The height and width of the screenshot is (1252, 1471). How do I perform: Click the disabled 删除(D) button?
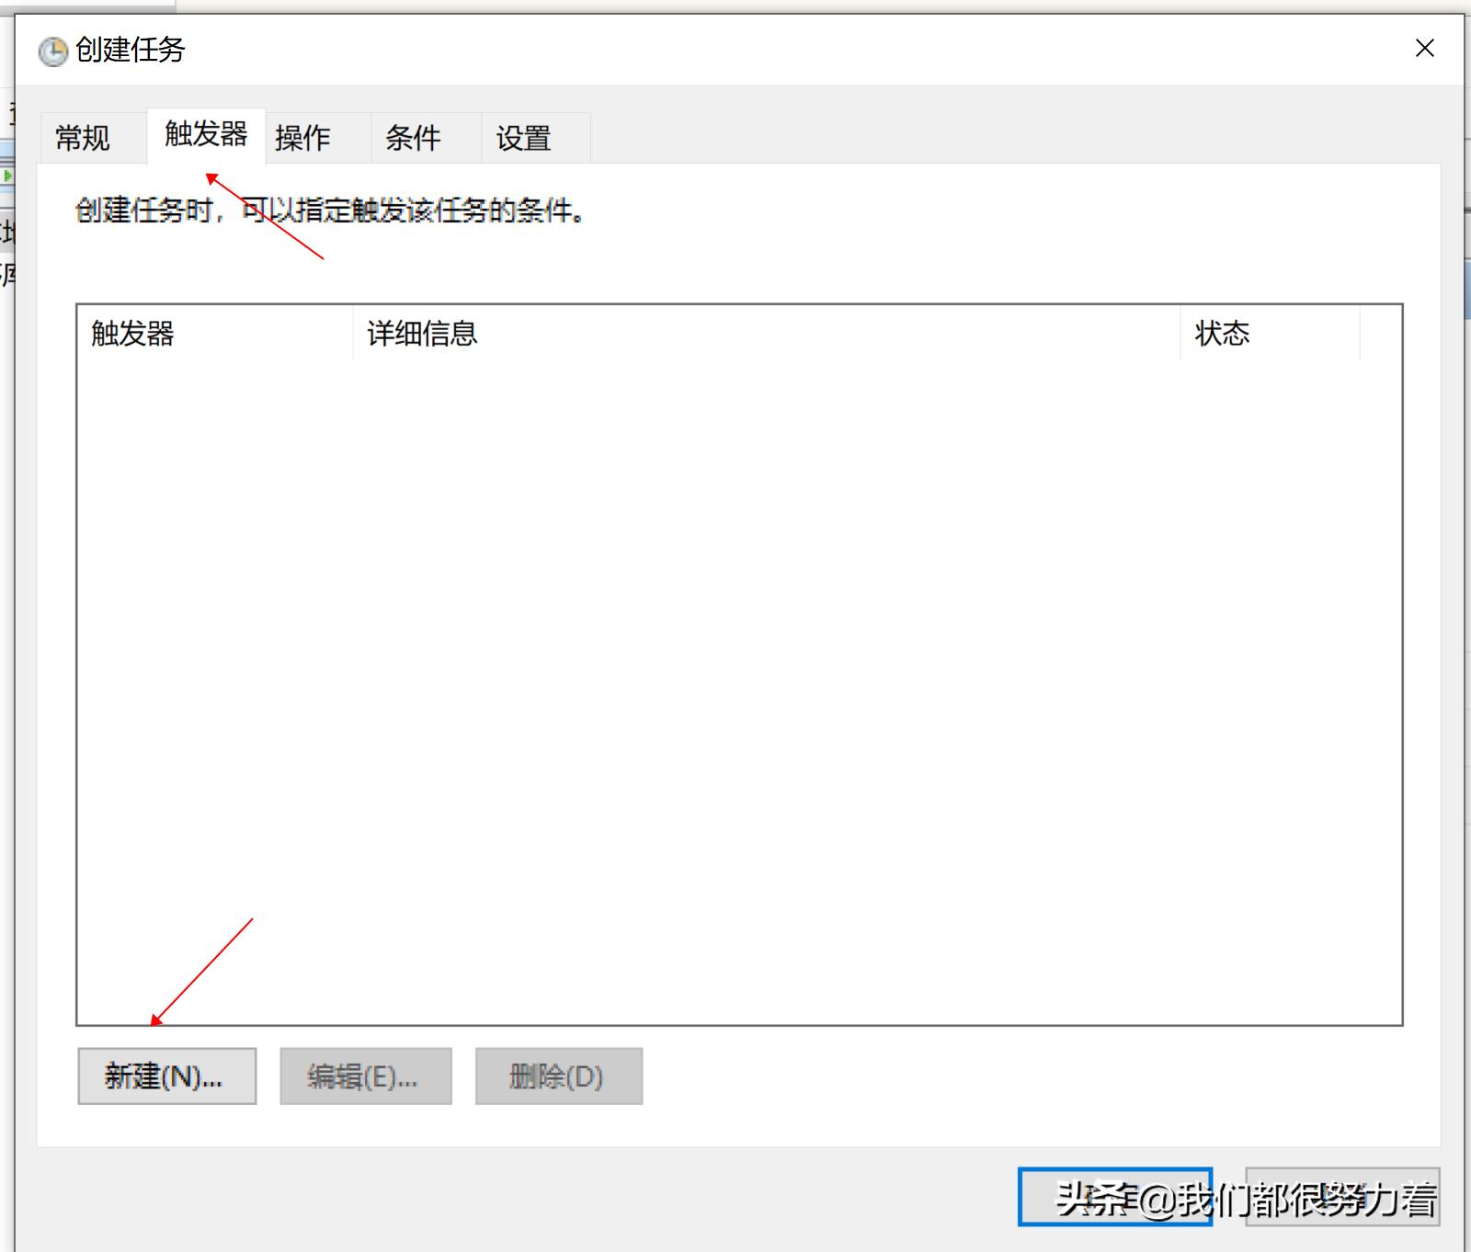point(558,1076)
